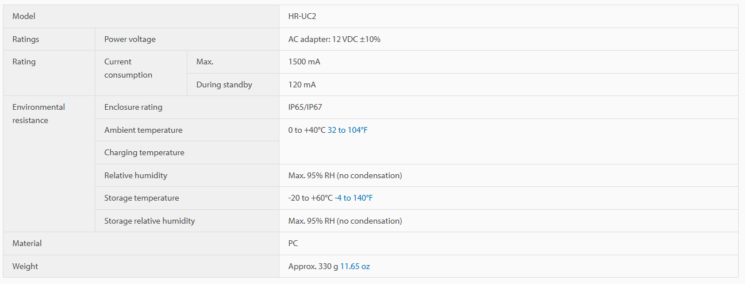Click the AC adapter 12 VDC value
The width and height of the screenshot is (745, 284).
(335, 39)
